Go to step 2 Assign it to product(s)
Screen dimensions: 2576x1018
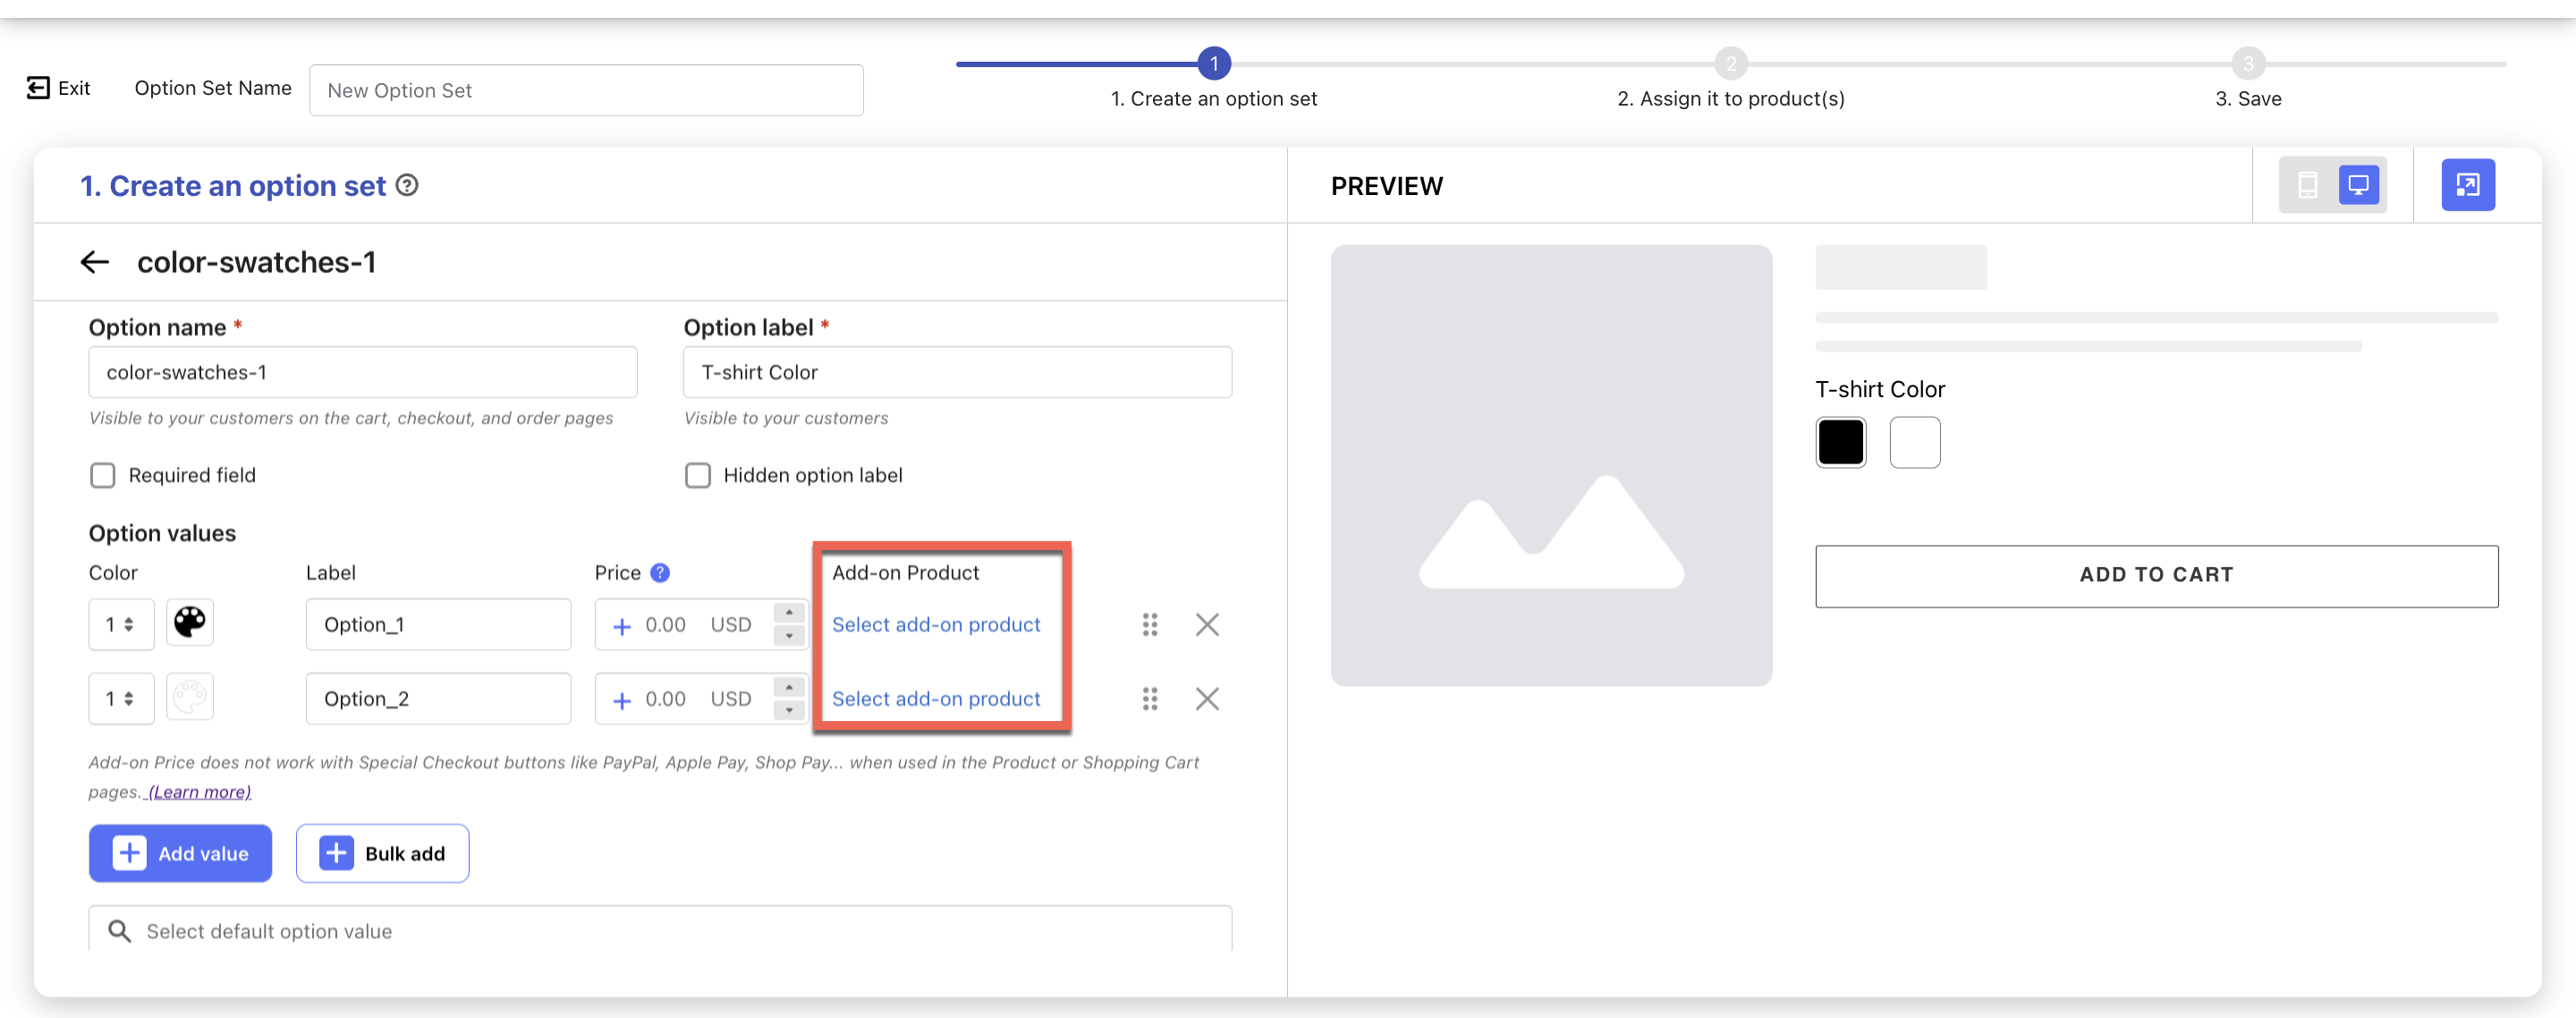tap(1731, 64)
